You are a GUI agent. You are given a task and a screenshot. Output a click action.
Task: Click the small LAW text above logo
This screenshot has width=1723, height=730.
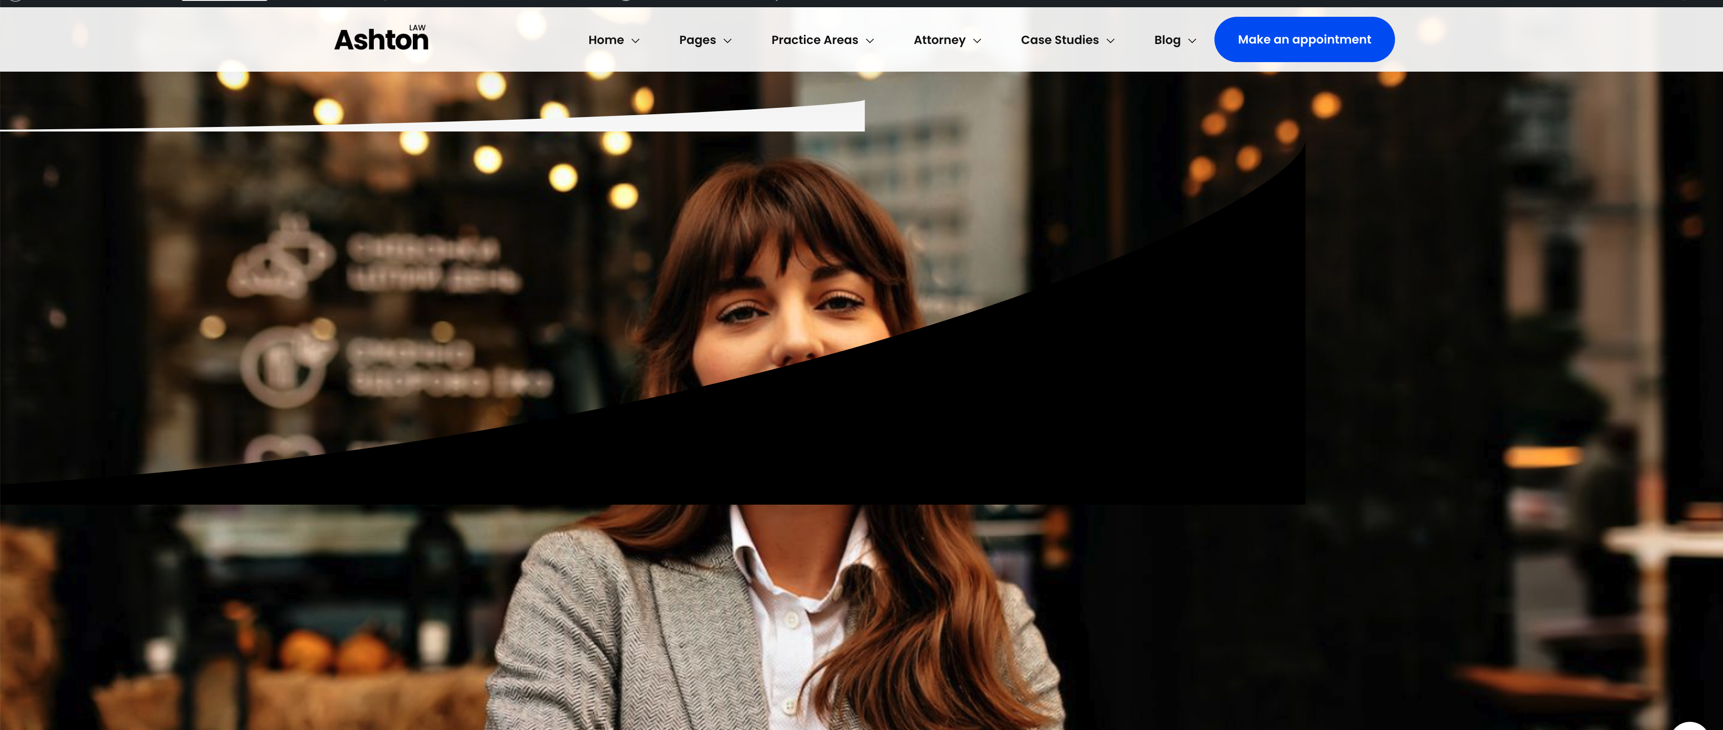click(x=417, y=27)
